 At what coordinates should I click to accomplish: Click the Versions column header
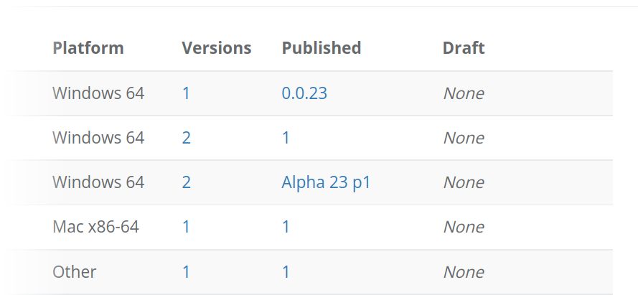click(x=216, y=48)
